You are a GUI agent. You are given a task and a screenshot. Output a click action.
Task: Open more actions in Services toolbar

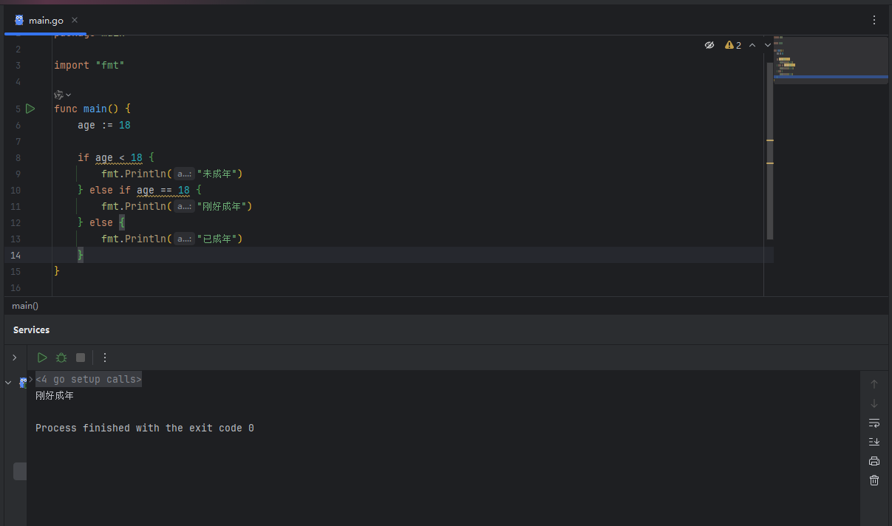coord(105,358)
